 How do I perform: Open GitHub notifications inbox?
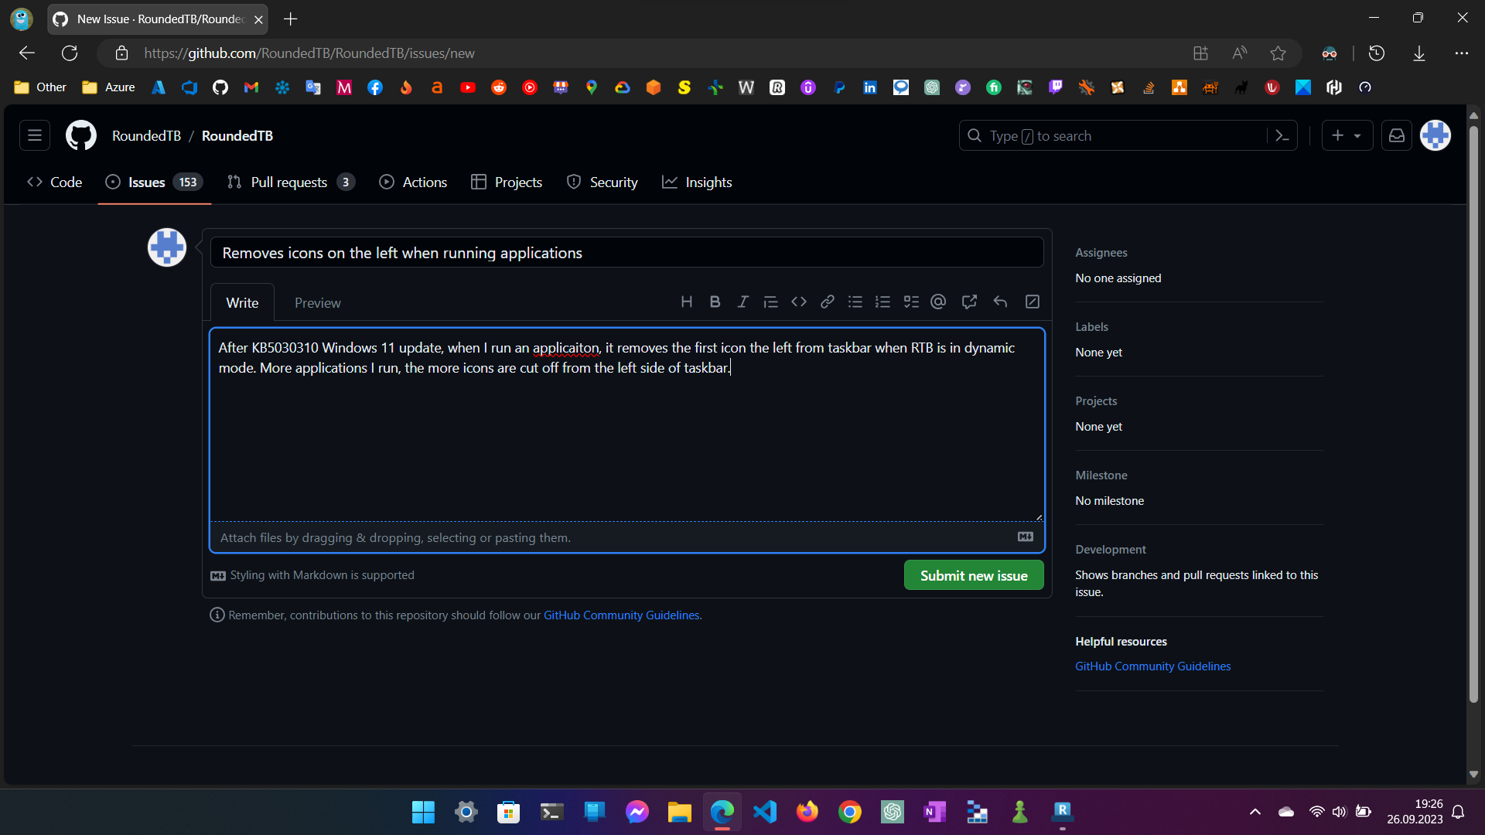click(1396, 135)
